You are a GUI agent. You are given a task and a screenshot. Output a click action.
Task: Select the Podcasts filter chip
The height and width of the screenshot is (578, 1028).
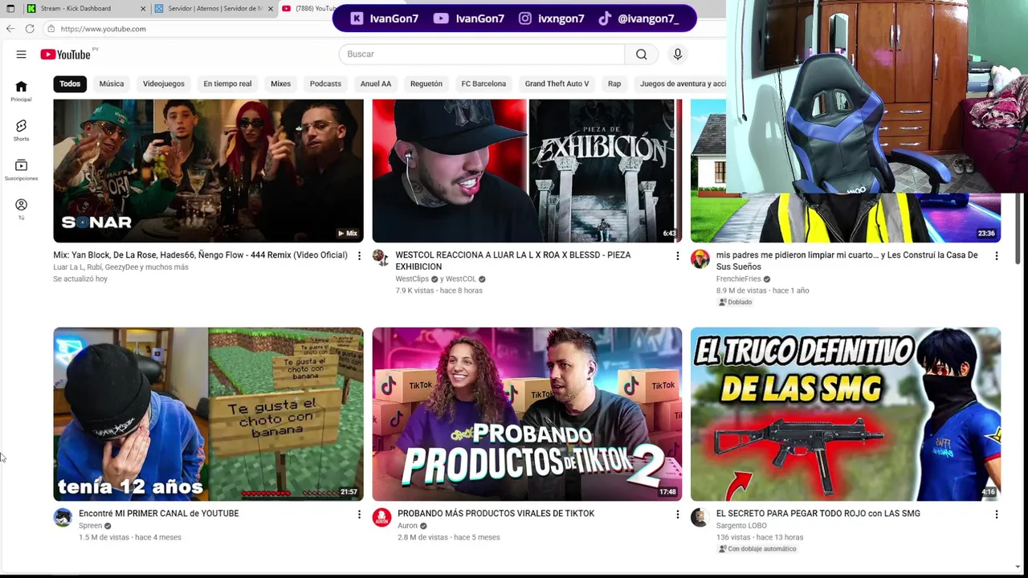click(x=325, y=83)
